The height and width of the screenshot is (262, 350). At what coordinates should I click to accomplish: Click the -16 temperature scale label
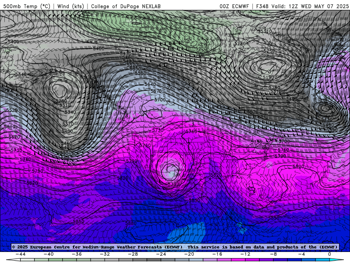(217, 254)
